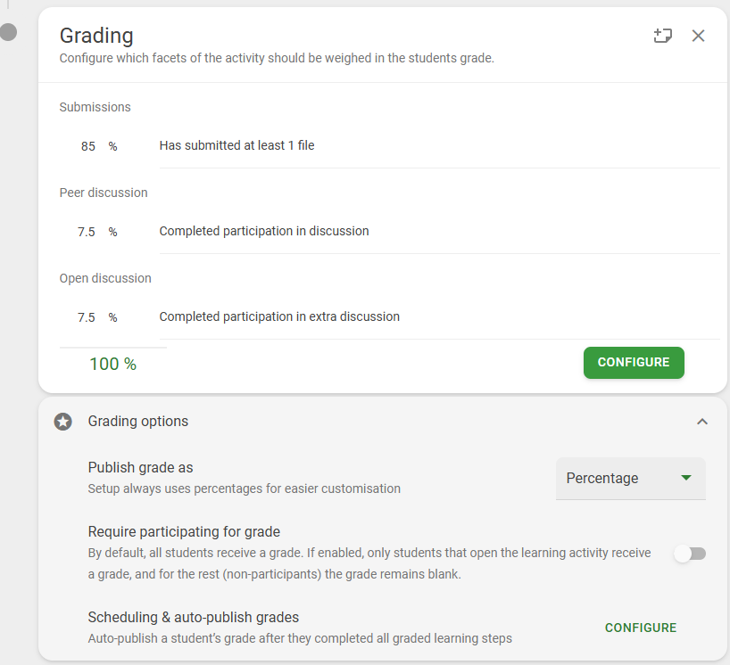730x665 pixels.
Task: Collapse the Grading options section
Action: pyautogui.click(x=702, y=421)
